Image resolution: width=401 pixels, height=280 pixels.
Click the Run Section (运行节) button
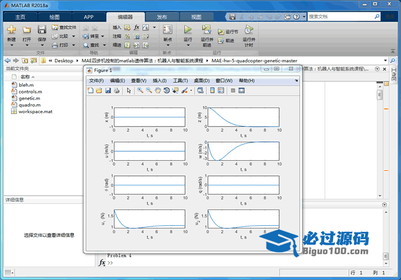[228, 32]
